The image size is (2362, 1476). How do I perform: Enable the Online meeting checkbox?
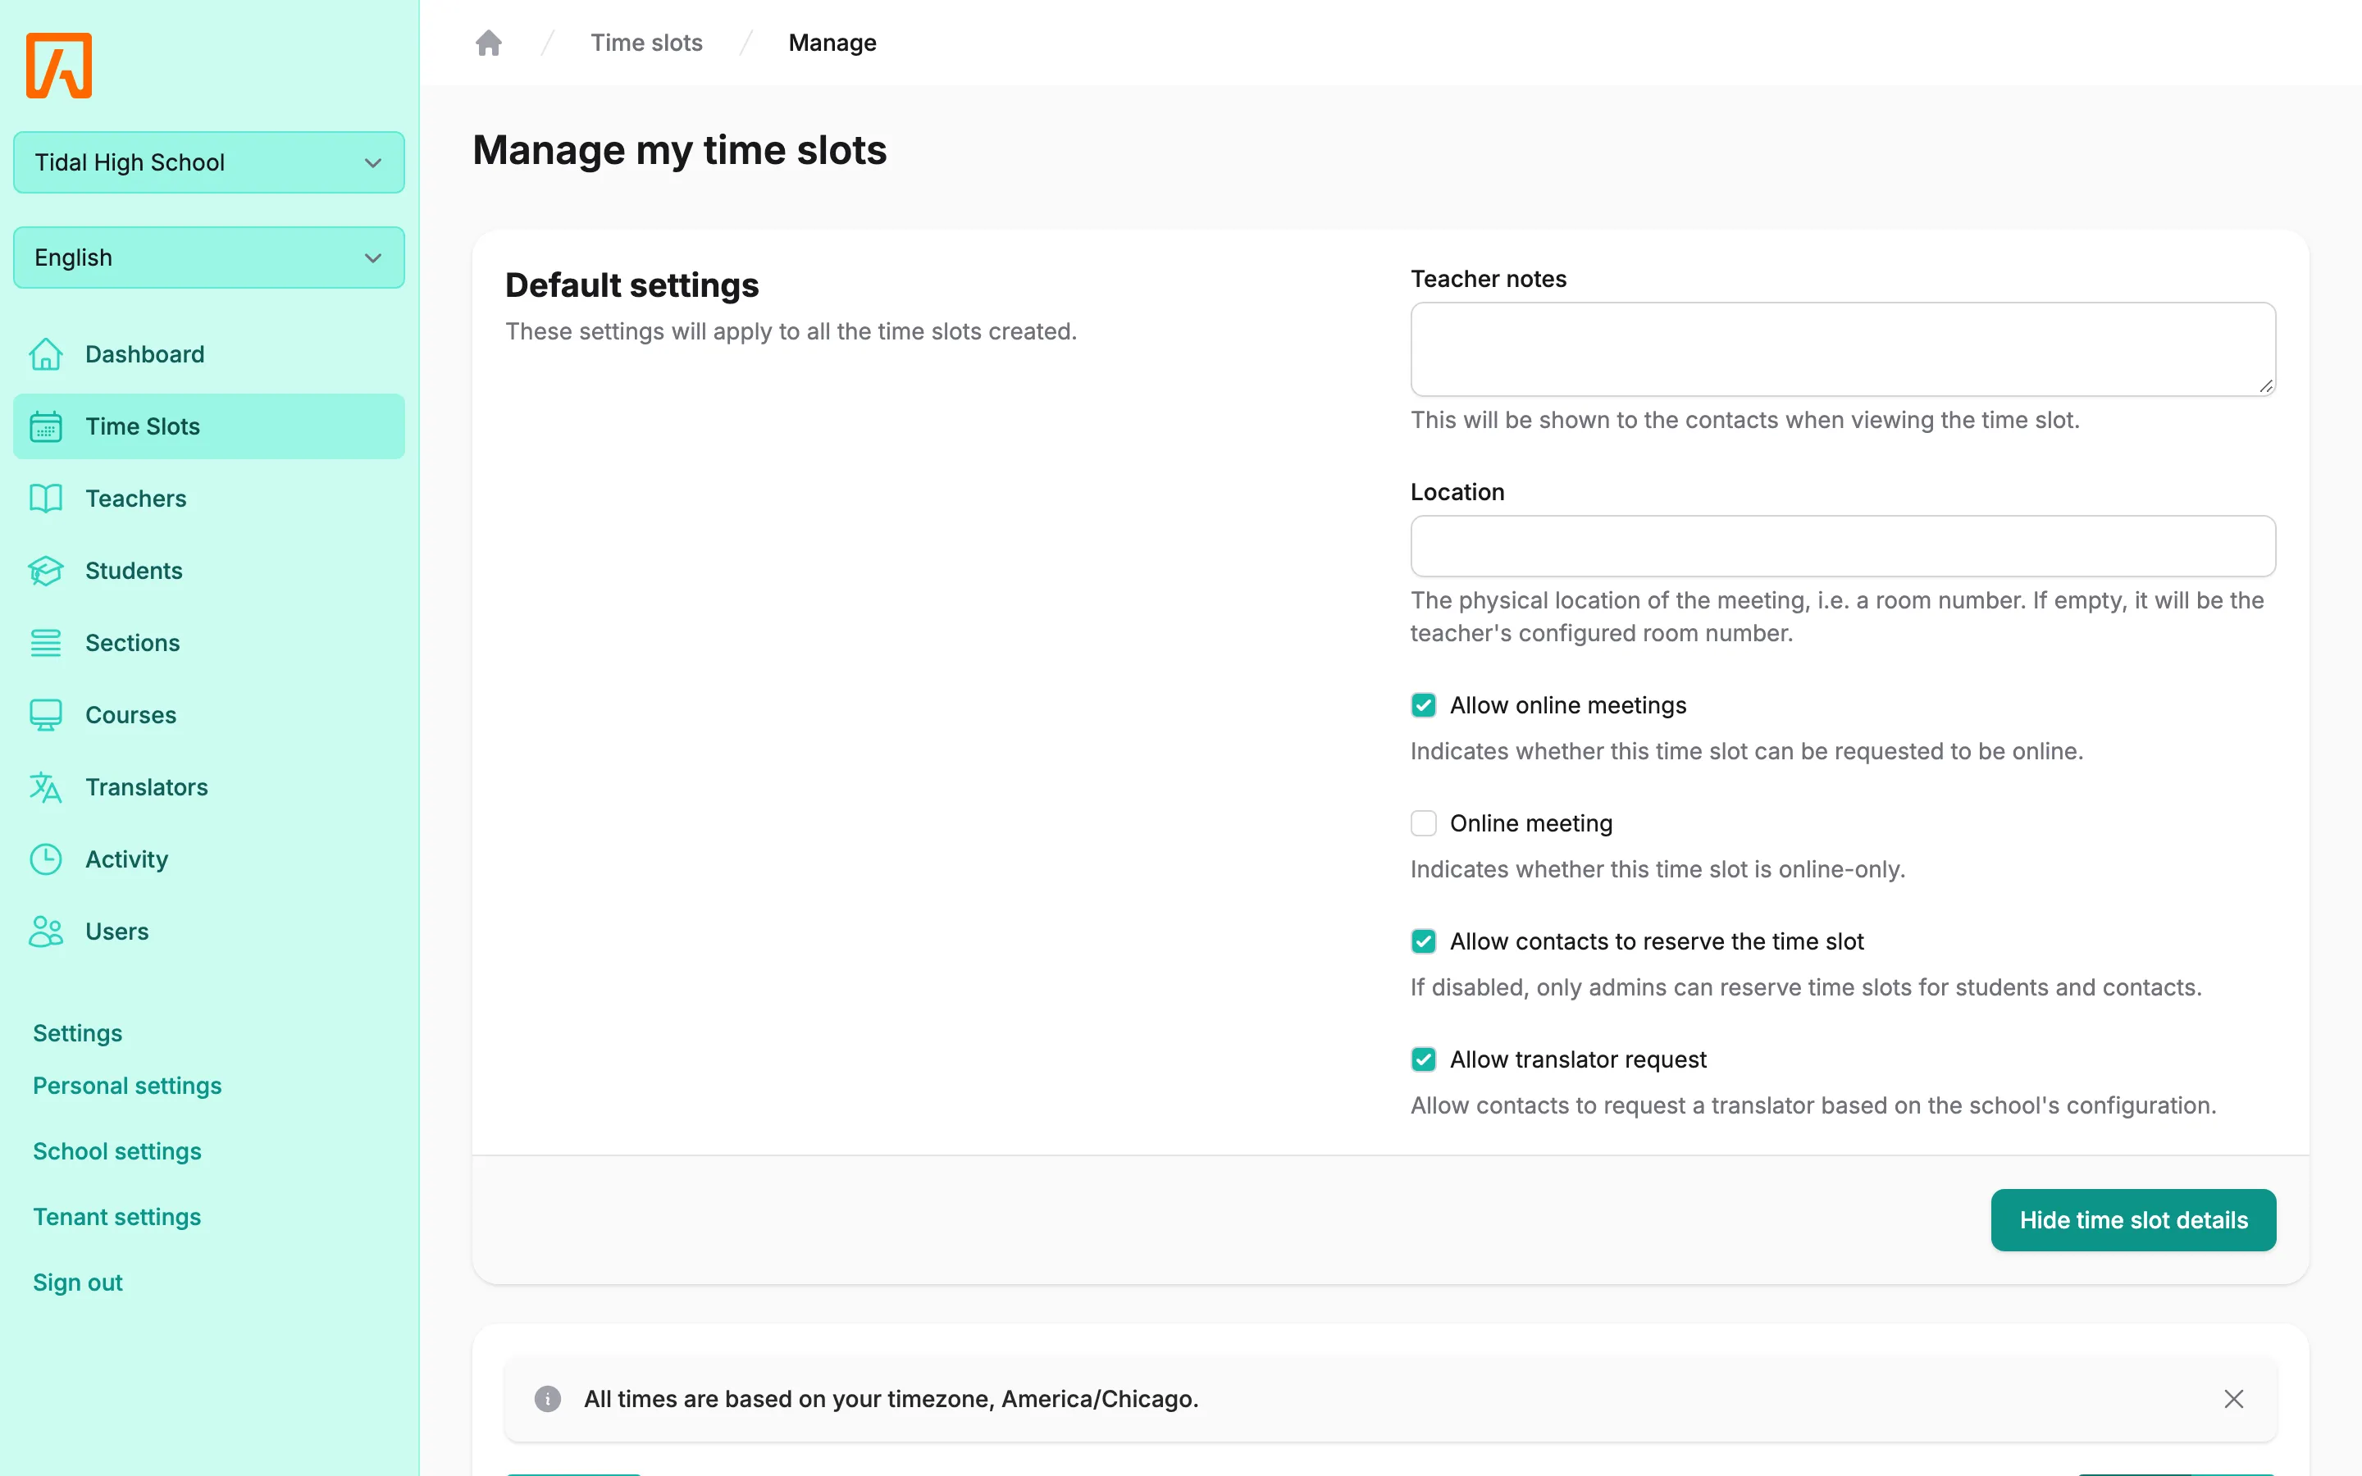(1423, 824)
